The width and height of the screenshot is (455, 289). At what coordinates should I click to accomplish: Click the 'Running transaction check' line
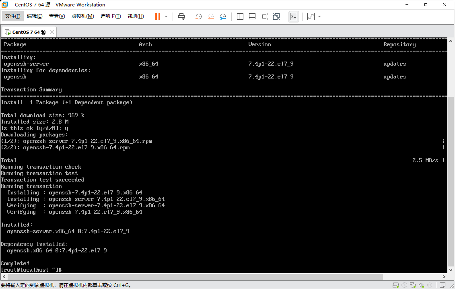point(41,167)
